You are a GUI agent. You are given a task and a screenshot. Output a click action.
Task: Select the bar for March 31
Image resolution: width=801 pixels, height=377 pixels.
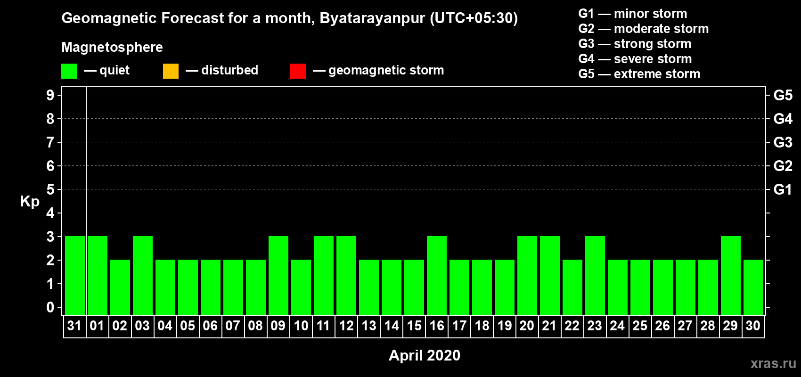75,276
